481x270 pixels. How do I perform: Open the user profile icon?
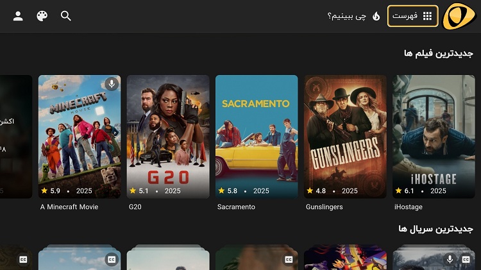(18, 16)
